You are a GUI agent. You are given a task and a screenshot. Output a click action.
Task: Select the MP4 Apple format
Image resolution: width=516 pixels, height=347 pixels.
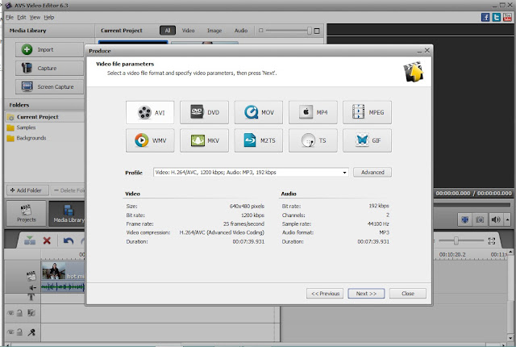pos(313,113)
